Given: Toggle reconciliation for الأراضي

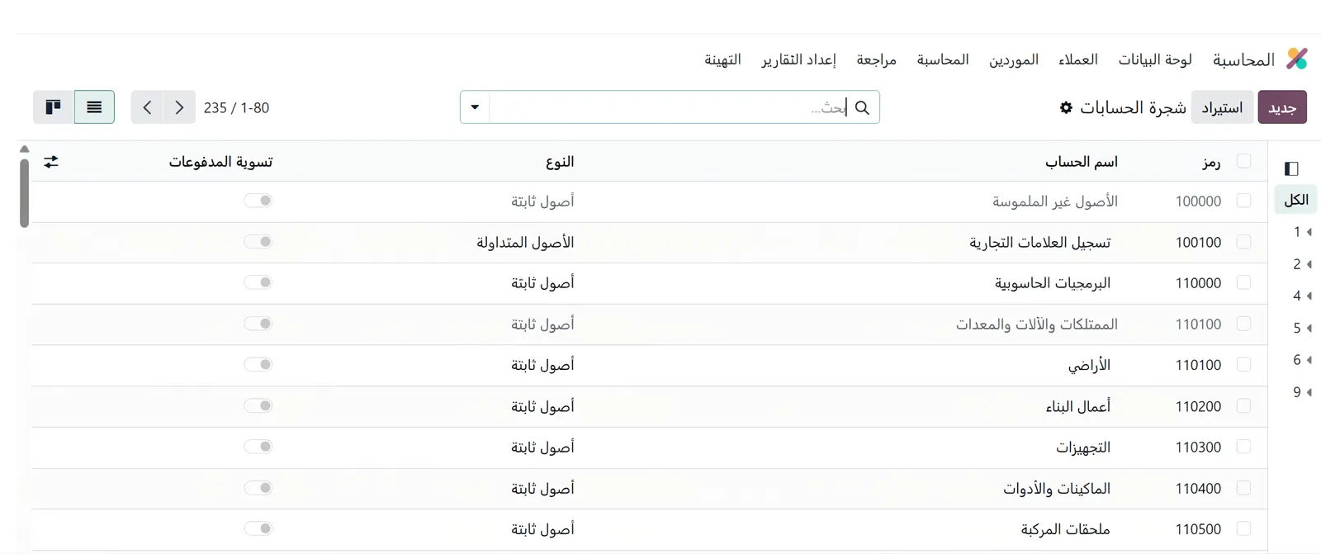Looking at the screenshot, I should [258, 364].
